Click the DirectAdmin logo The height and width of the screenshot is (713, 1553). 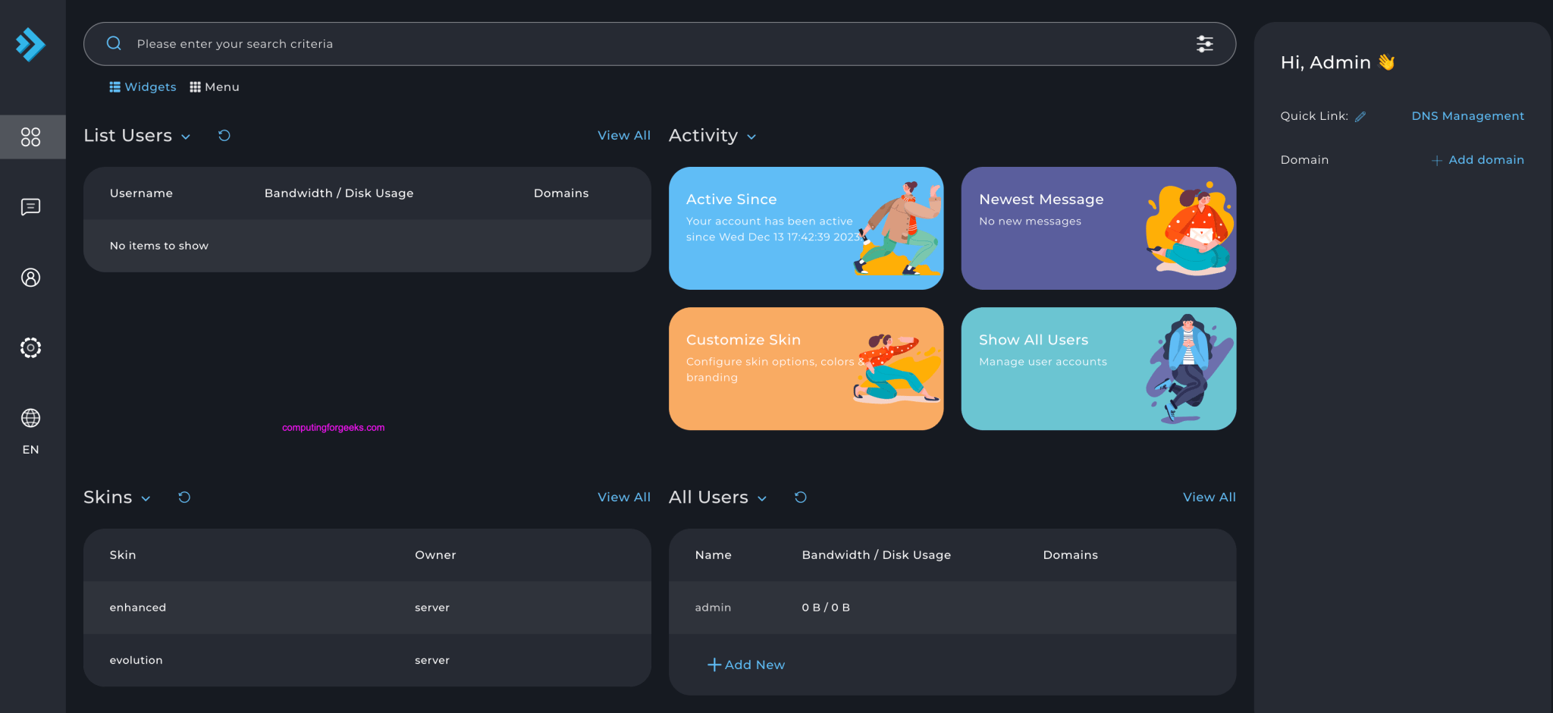tap(31, 45)
